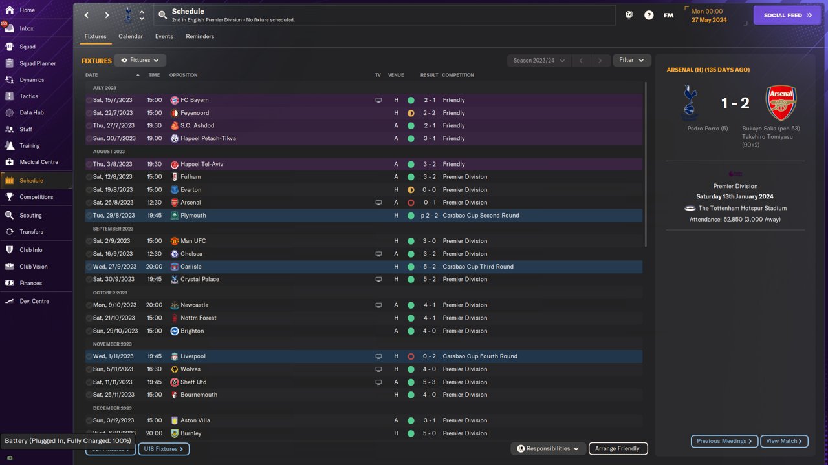Switch to the Calendar tab

click(131, 36)
